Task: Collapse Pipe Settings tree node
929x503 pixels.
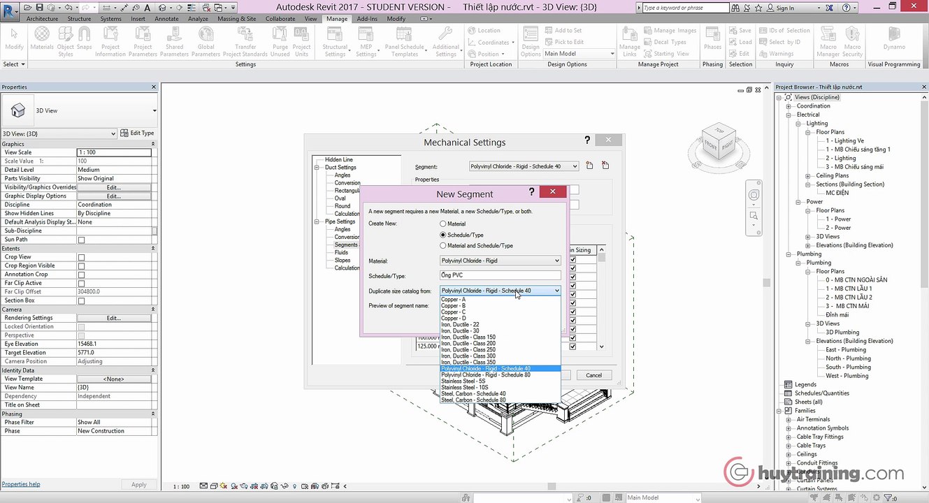Action: click(317, 221)
